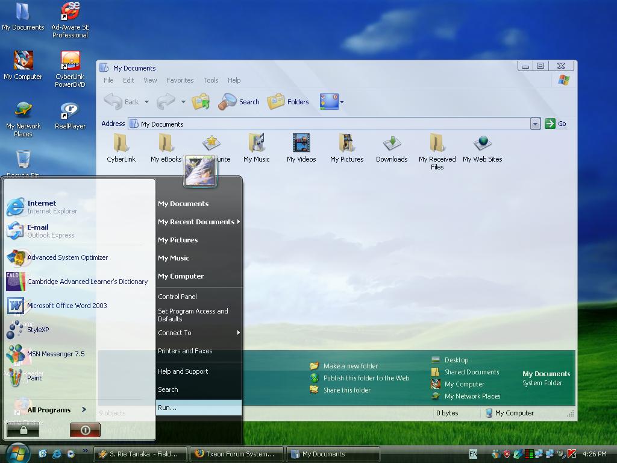The height and width of the screenshot is (463, 617).
Task: Open Control Panel from Start menu
Action: tap(199, 297)
